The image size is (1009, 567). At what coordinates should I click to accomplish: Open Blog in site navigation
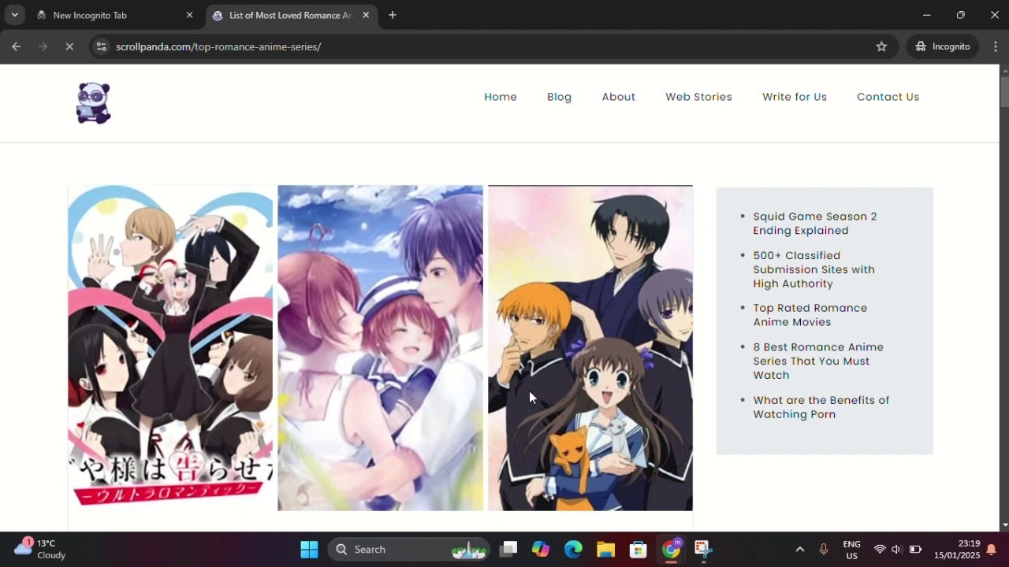559,97
